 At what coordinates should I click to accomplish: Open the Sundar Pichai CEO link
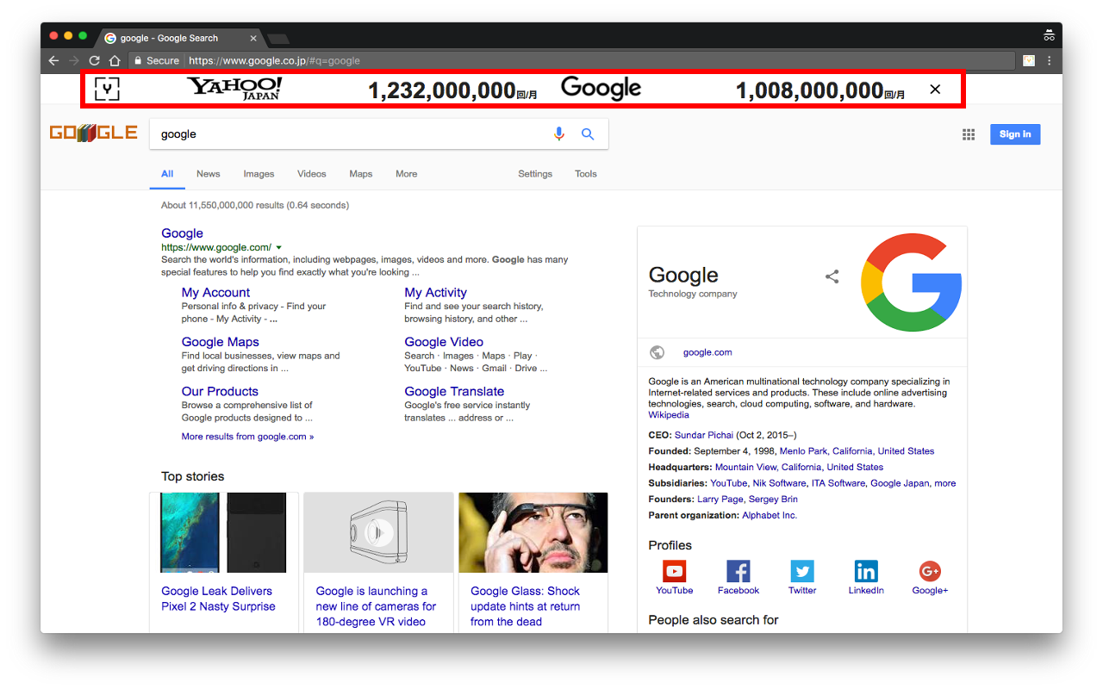(x=704, y=435)
